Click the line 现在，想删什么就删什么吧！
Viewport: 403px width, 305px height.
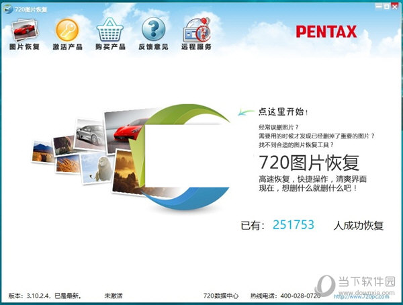(x=308, y=188)
